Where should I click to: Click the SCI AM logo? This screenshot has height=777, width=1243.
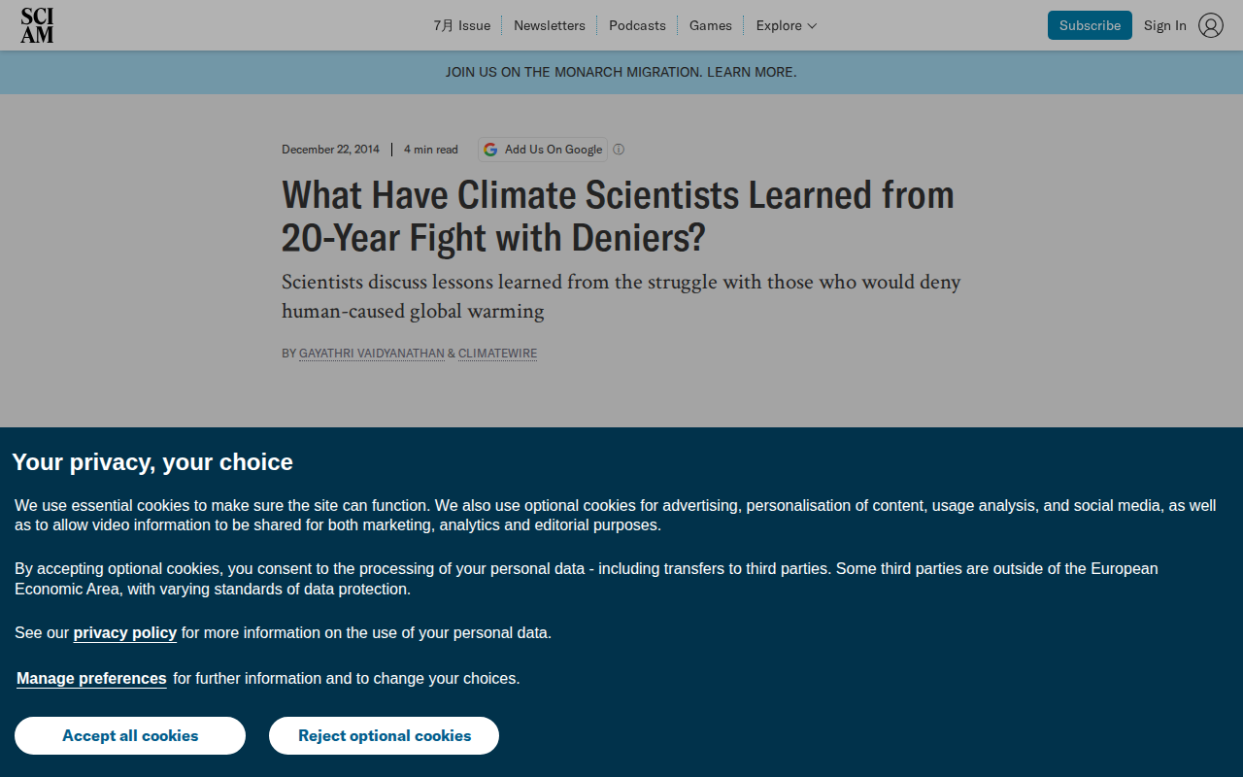point(37,25)
